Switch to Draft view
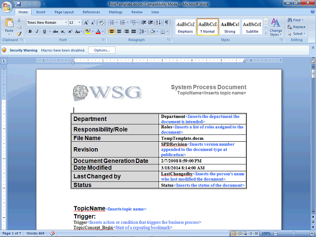Image resolution: width=316 pixels, height=237 pixels. (256, 234)
